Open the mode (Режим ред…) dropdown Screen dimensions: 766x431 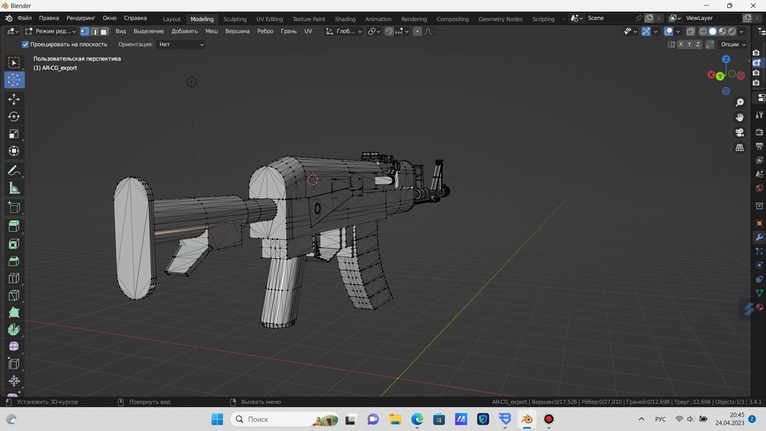pyautogui.click(x=50, y=31)
